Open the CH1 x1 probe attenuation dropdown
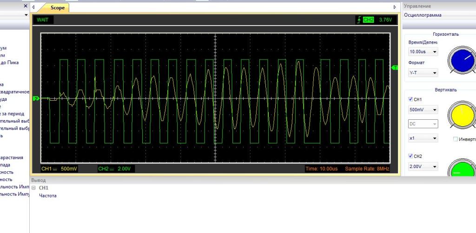 tap(423, 138)
